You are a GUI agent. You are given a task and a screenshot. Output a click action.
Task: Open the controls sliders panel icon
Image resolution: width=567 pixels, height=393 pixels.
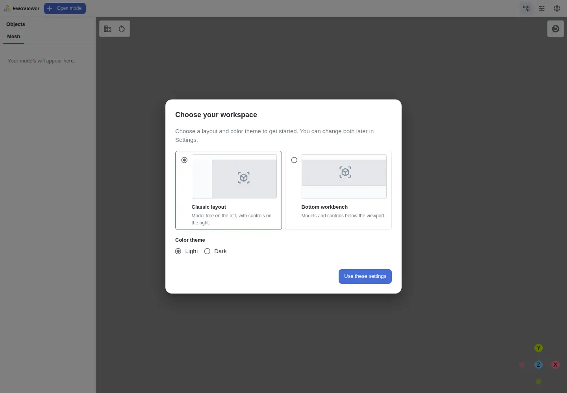click(542, 8)
